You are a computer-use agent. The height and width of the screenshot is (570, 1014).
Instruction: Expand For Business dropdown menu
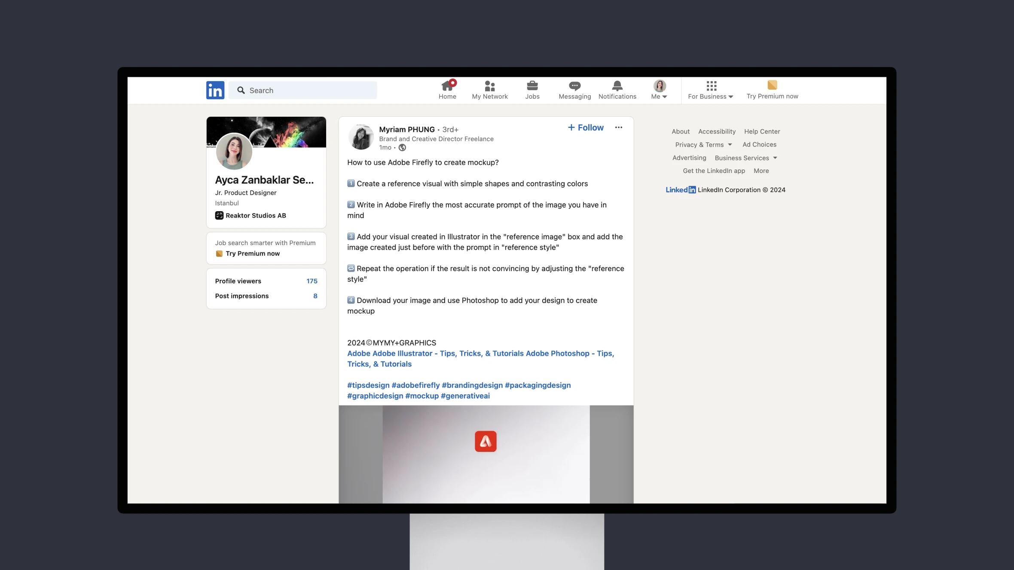[x=710, y=90]
